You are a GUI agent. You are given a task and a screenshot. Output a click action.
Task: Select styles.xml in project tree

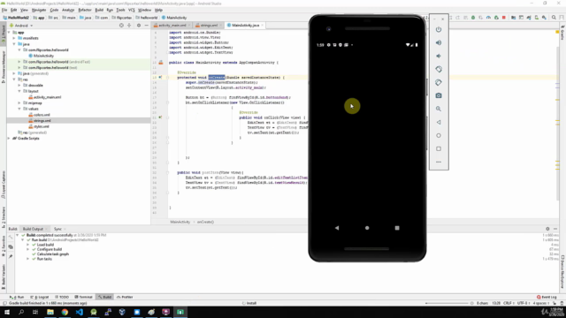tap(42, 126)
